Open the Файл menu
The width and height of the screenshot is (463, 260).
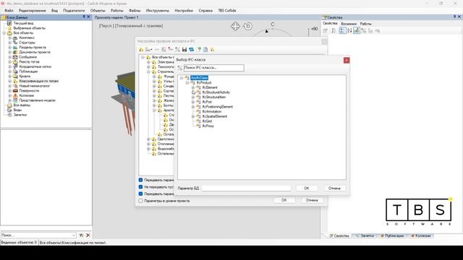[x=9, y=10]
